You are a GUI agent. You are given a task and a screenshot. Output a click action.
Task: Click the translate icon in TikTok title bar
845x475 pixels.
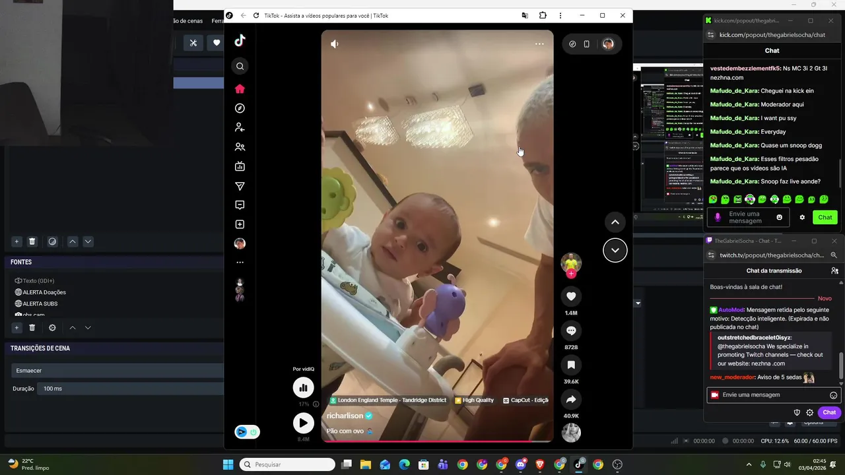pos(525,15)
